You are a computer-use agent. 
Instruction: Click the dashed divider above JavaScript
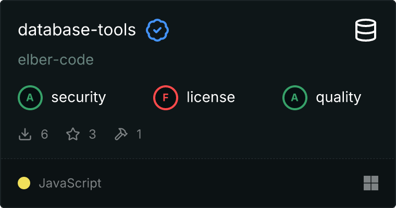tap(198, 158)
